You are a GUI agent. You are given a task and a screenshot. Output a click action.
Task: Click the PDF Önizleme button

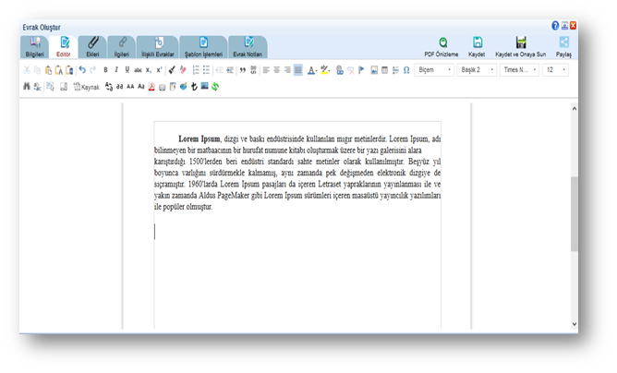coord(442,47)
